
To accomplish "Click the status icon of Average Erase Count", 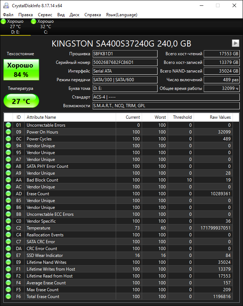I will coord(8,283).
